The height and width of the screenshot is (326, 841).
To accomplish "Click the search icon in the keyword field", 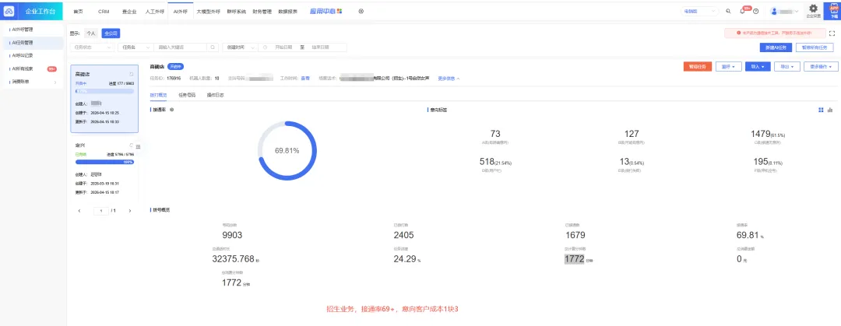I will (x=213, y=47).
